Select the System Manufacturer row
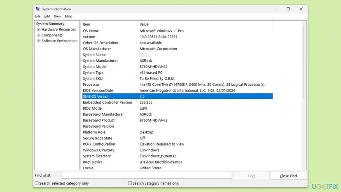Image resolution: width=341 pixels, height=192 pixels. [x=178, y=61]
